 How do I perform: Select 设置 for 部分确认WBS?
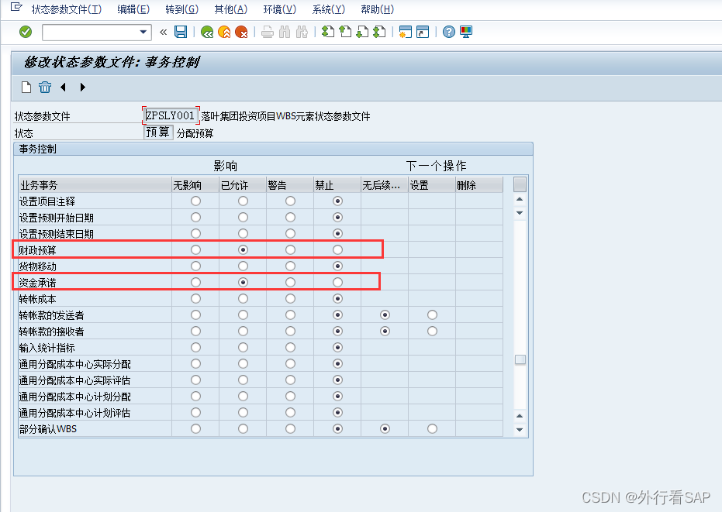432,429
